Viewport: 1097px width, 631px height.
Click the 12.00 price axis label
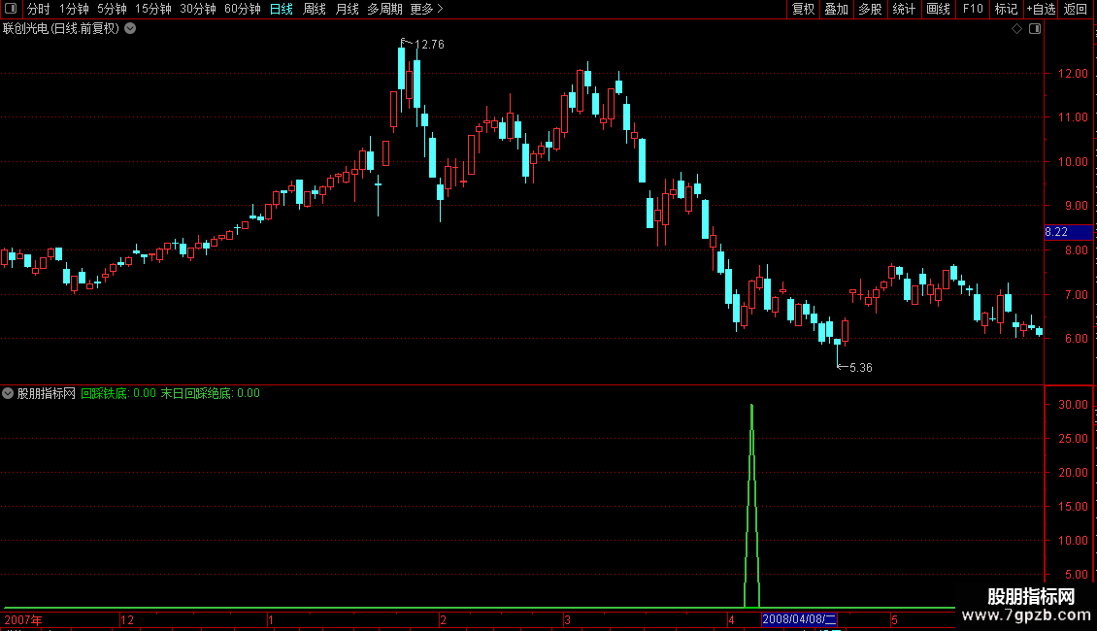(1073, 74)
